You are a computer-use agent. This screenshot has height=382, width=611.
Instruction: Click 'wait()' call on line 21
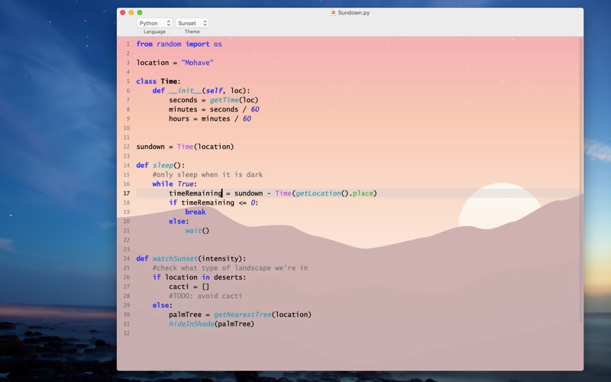click(x=197, y=231)
